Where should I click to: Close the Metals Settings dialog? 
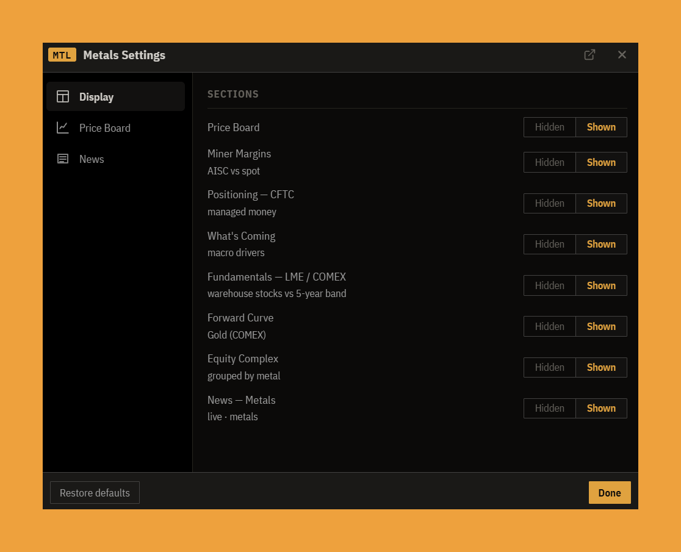coord(622,55)
